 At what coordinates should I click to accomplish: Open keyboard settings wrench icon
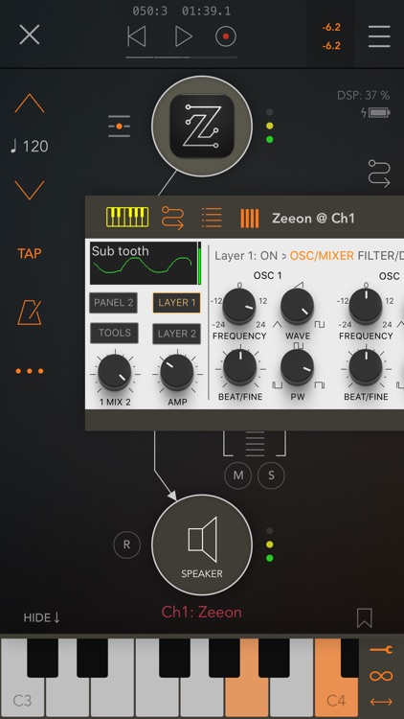pyautogui.click(x=381, y=649)
